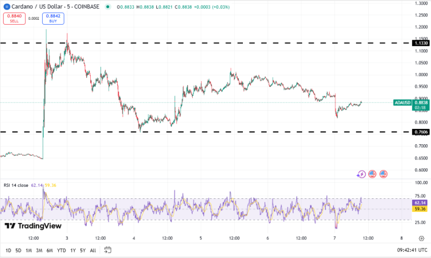Click the RSI 14 close indicator label

point(16,185)
